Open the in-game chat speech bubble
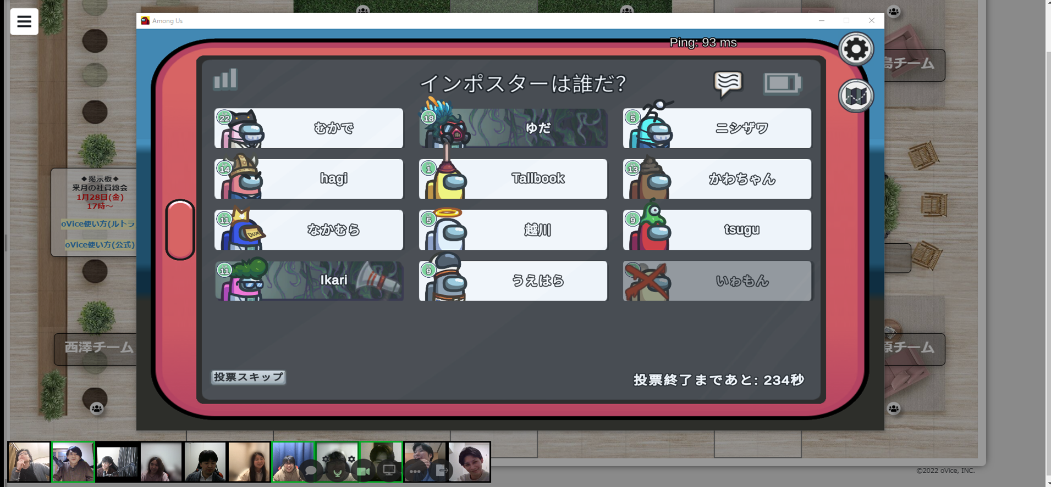The width and height of the screenshot is (1051, 487). pyautogui.click(x=728, y=84)
